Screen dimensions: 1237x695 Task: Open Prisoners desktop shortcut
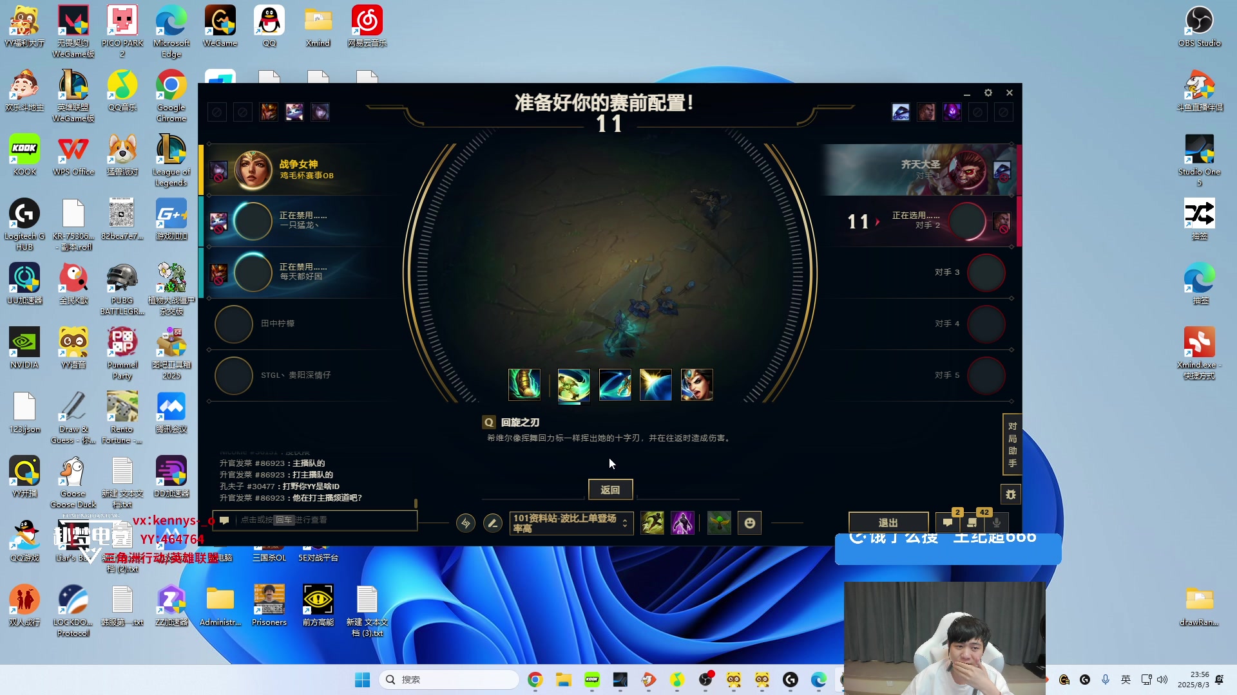click(269, 606)
